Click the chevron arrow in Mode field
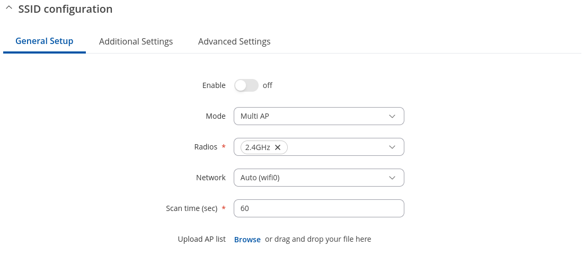584x255 pixels. click(392, 116)
